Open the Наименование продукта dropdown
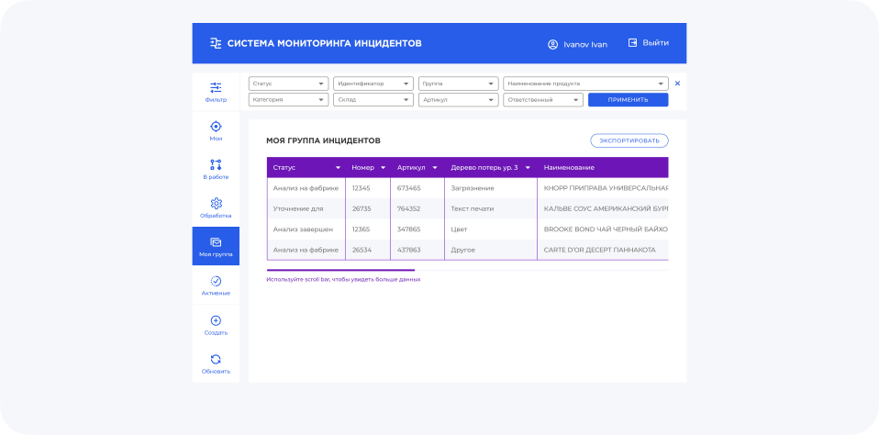This screenshot has width=879, height=436. pos(585,84)
